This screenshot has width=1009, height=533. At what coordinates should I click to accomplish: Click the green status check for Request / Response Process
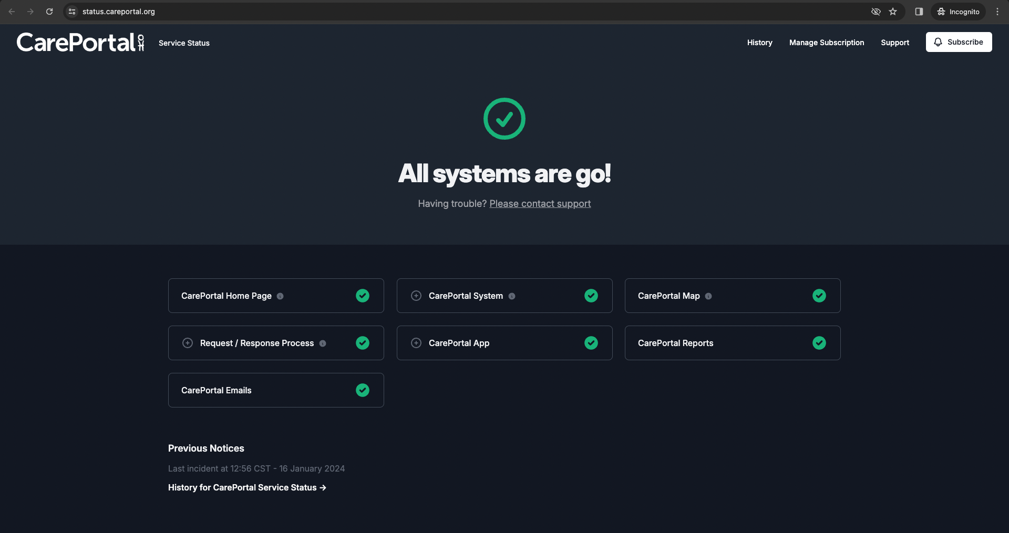coord(363,343)
